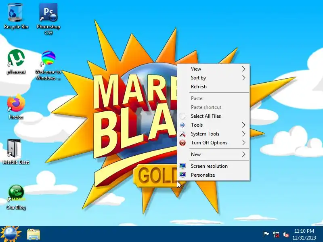
Task: Click the red power icon beside Turn Off Options
Action: click(x=182, y=143)
